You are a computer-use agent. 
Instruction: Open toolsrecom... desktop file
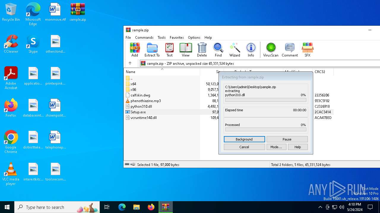[56, 172]
